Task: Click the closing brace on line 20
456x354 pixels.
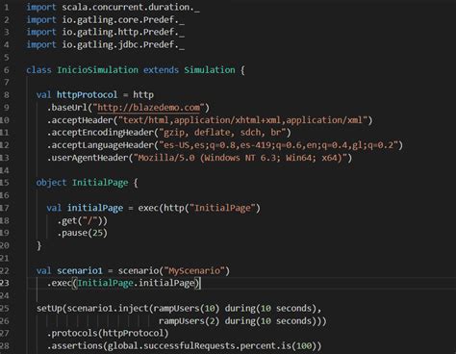Action: pyautogui.click(x=39, y=246)
